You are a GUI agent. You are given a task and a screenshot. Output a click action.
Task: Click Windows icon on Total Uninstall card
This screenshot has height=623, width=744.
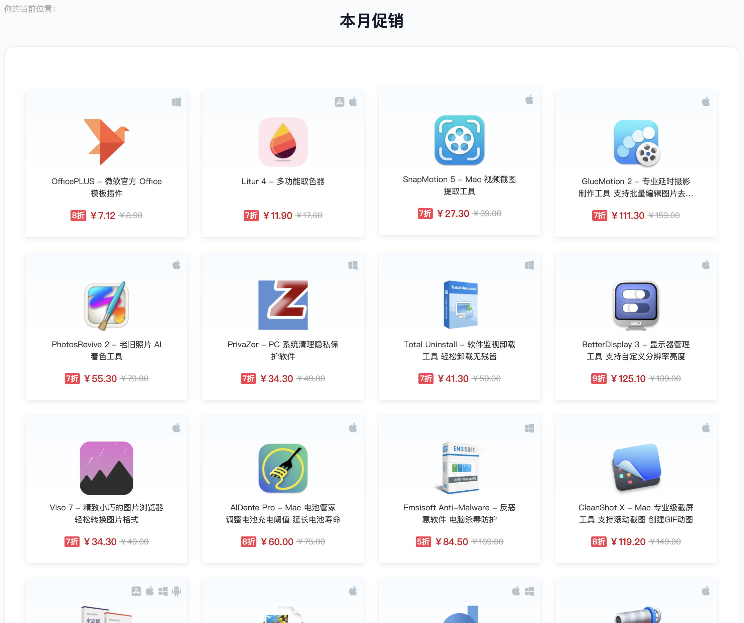(x=529, y=265)
